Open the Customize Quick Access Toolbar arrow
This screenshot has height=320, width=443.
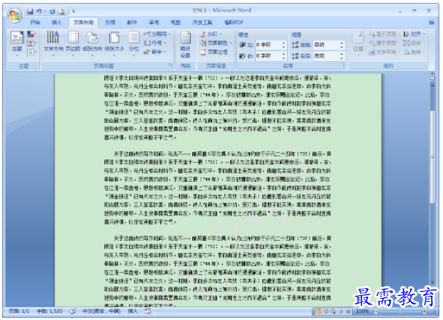coord(74,12)
